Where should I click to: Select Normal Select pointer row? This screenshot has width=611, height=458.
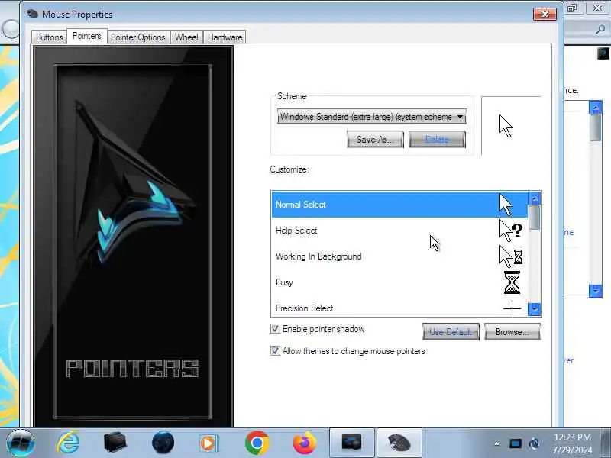pyautogui.click(x=399, y=205)
